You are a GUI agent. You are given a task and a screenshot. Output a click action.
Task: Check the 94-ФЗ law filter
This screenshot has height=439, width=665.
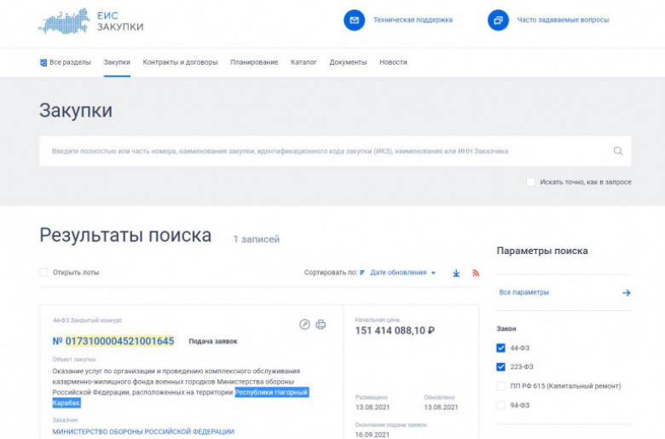point(501,405)
